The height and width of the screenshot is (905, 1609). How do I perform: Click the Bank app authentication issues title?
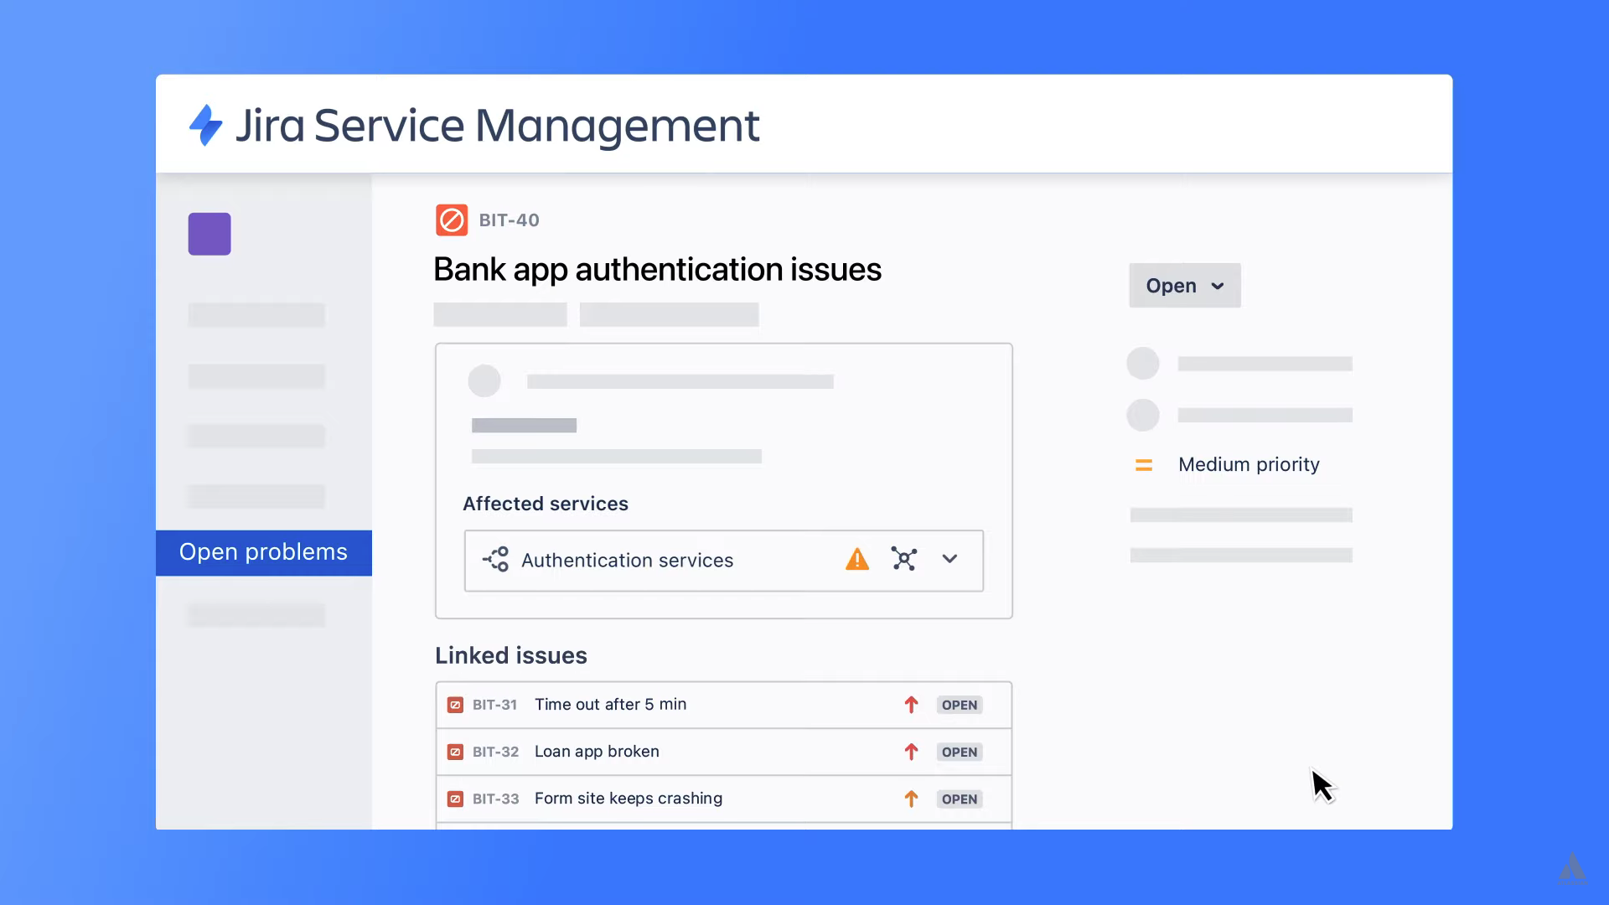click(657, 270)
